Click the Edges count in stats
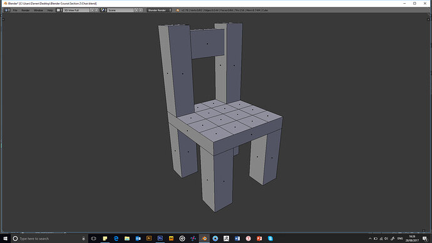The height and width of the screenshot is (243, 432). pyautogui.click(x=212, y=10)
